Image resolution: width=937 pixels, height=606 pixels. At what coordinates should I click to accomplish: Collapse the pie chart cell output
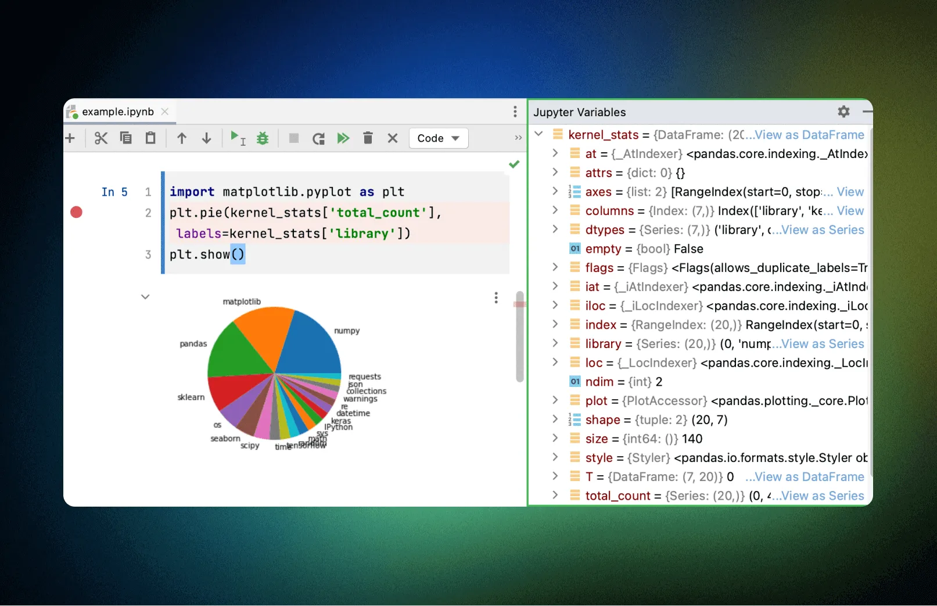(x=146, y=297)
